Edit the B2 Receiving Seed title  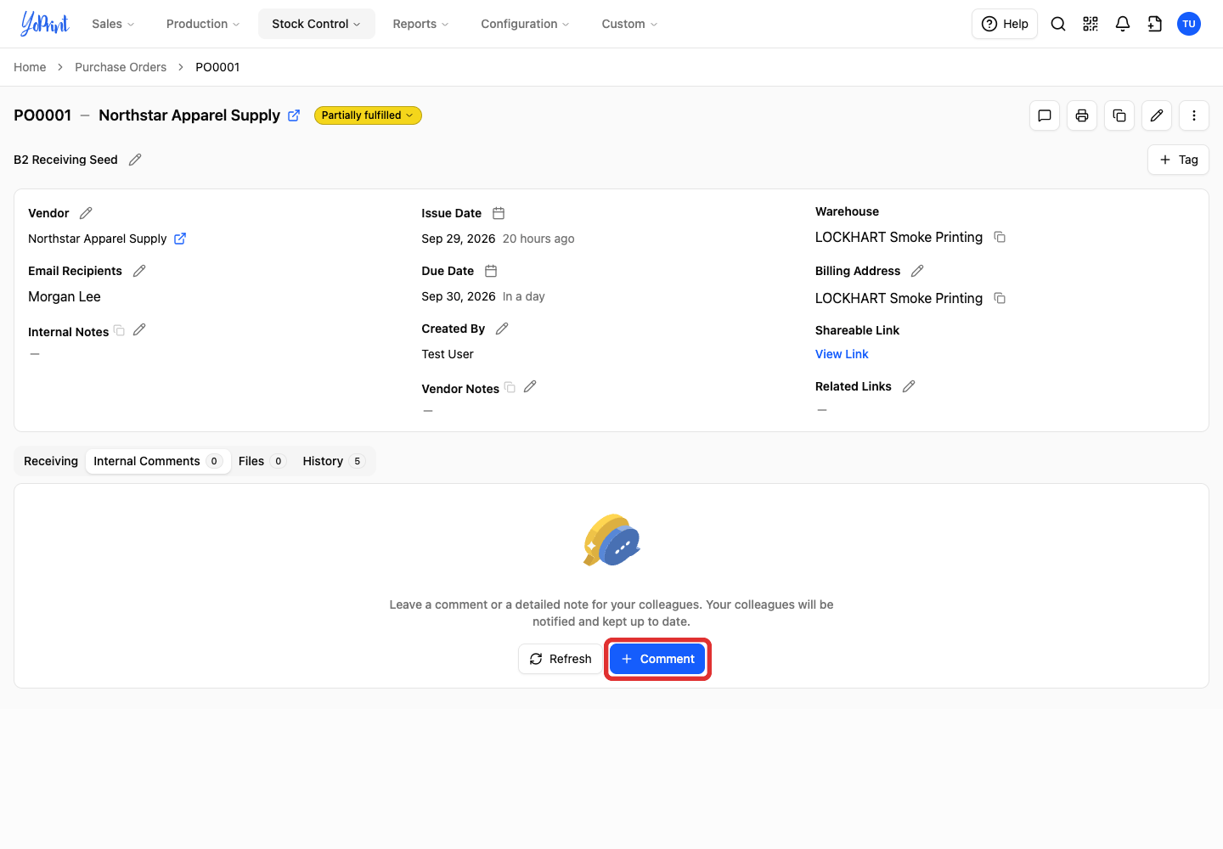click(135, 160)
